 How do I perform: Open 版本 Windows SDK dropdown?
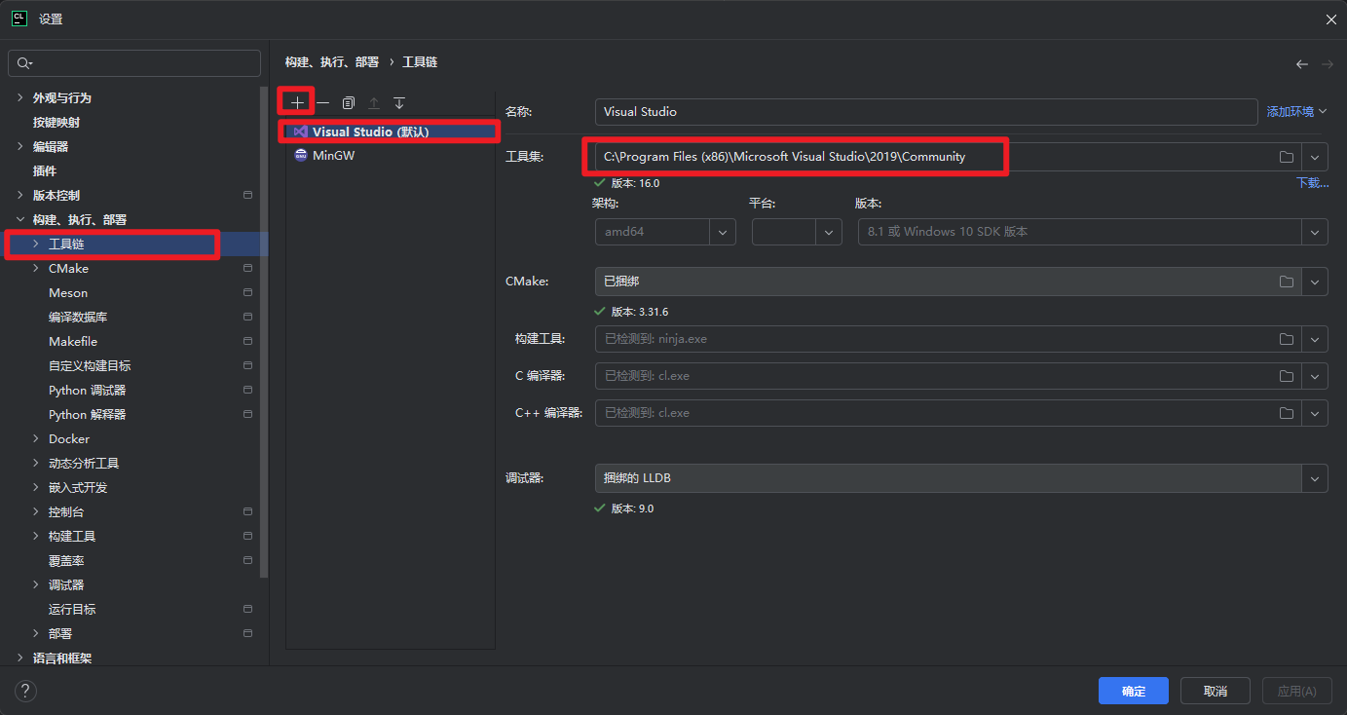point(1316,232)
